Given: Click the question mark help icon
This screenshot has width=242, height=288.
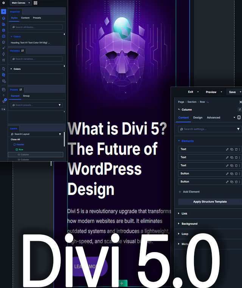Looking at the screenshot, I should (x=3, y=96).
